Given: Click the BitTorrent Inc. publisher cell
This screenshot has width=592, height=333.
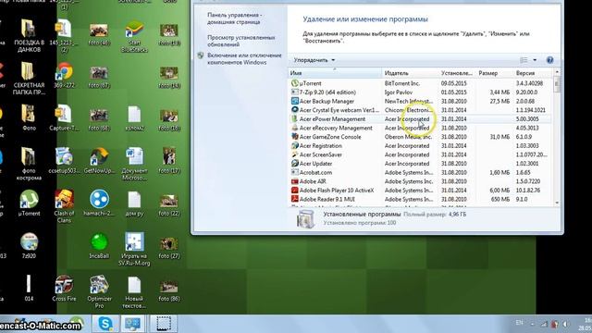Looking at the screenshot, I should (402, 83).
